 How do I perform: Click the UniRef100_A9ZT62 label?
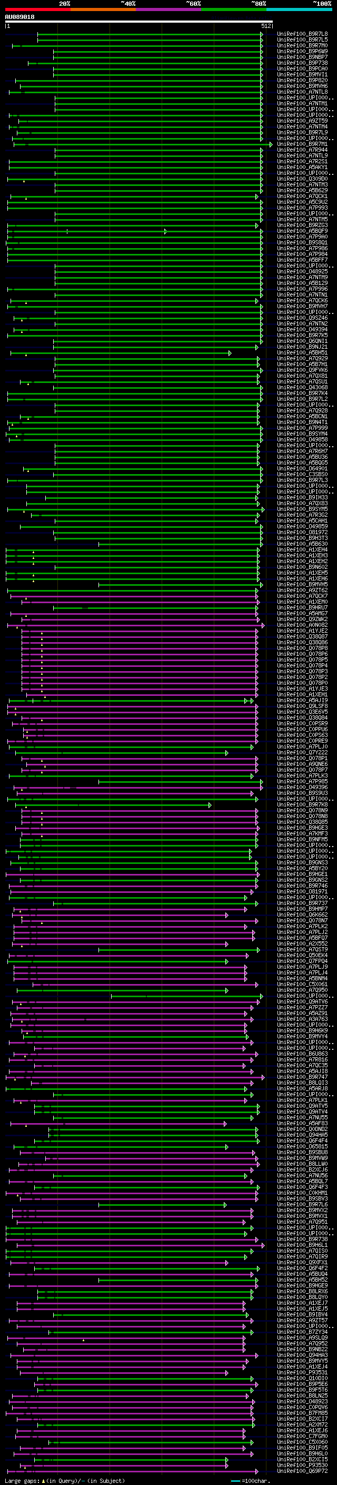[302, 591]
